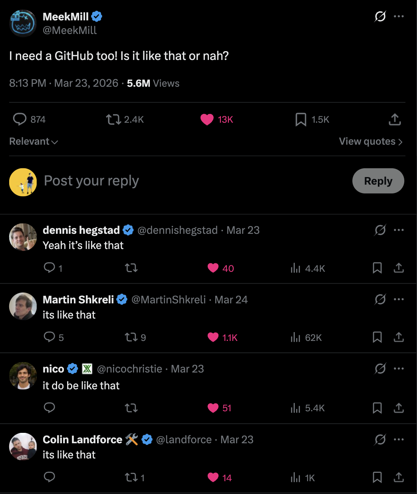
Task: Expand the Relevant sort dropdown
Action: click(x=34, y=141)
